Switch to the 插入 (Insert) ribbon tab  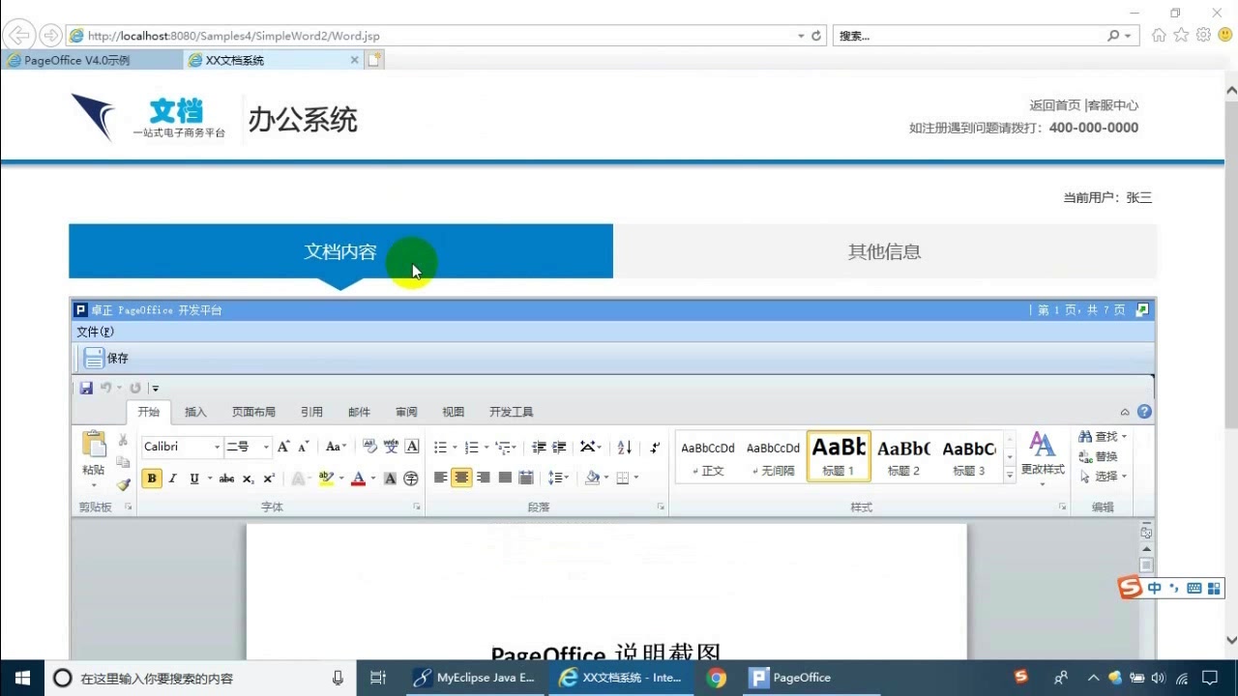195,412
